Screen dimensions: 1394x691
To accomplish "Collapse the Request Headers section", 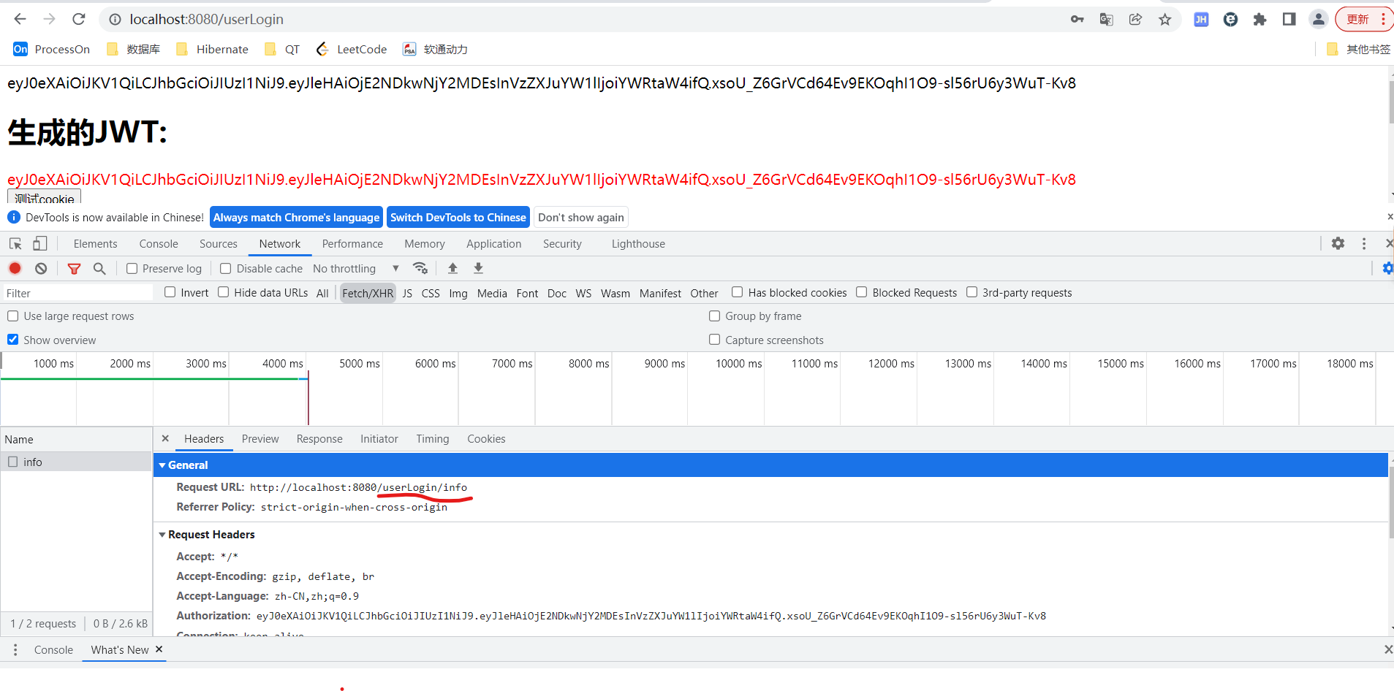I will [162, 535].
